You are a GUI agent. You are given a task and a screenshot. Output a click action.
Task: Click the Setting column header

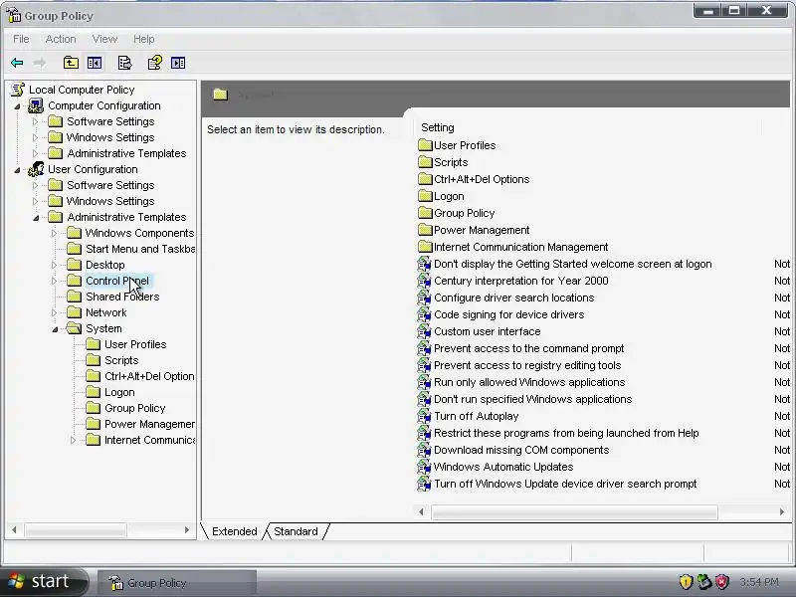(x=438, y=127)
